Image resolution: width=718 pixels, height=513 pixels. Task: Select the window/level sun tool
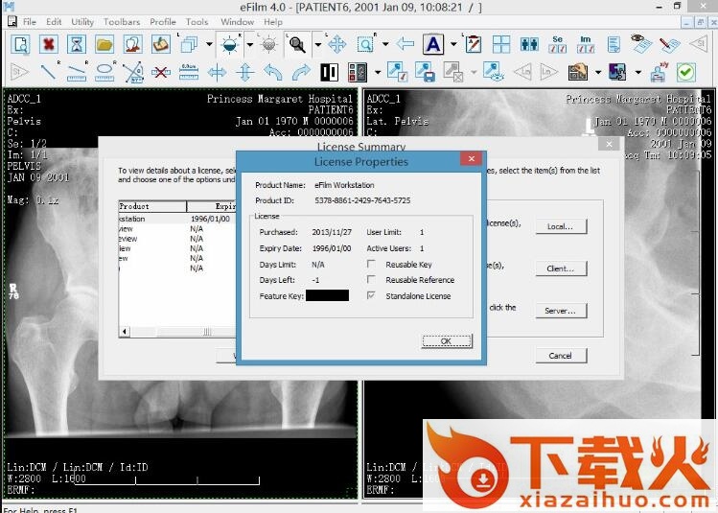[229, 44]
